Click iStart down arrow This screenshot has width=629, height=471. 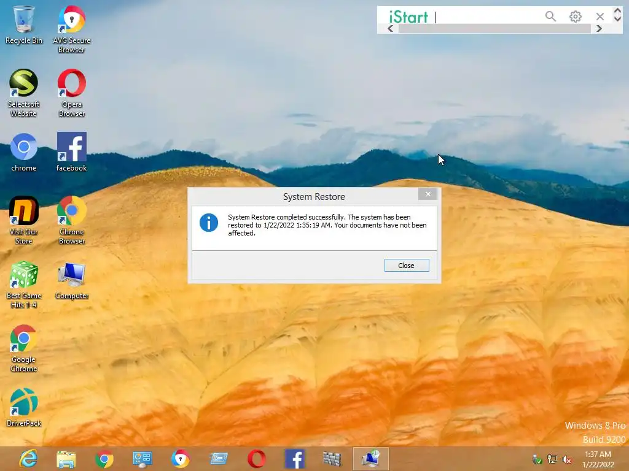coord(617,18)
